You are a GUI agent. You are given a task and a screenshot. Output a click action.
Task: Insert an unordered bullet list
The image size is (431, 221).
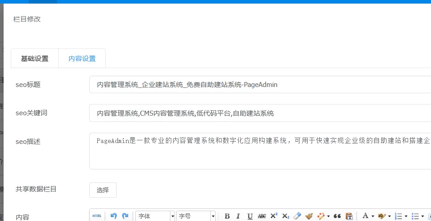(x=415, y=216)
